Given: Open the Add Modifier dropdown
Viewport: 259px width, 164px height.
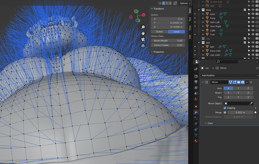Looking at the screenshot, I should 229,75.
